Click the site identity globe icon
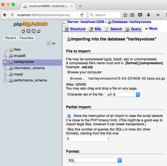Screen dimensions: 167x166 click(x=12, y=15)
